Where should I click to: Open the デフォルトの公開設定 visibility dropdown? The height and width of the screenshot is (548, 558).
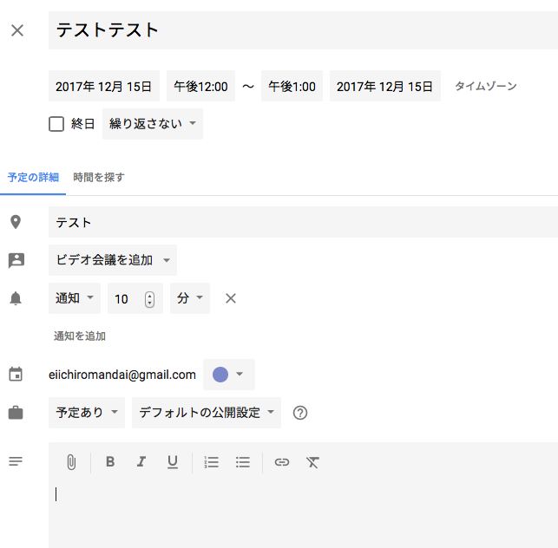(x=207, y=413)
